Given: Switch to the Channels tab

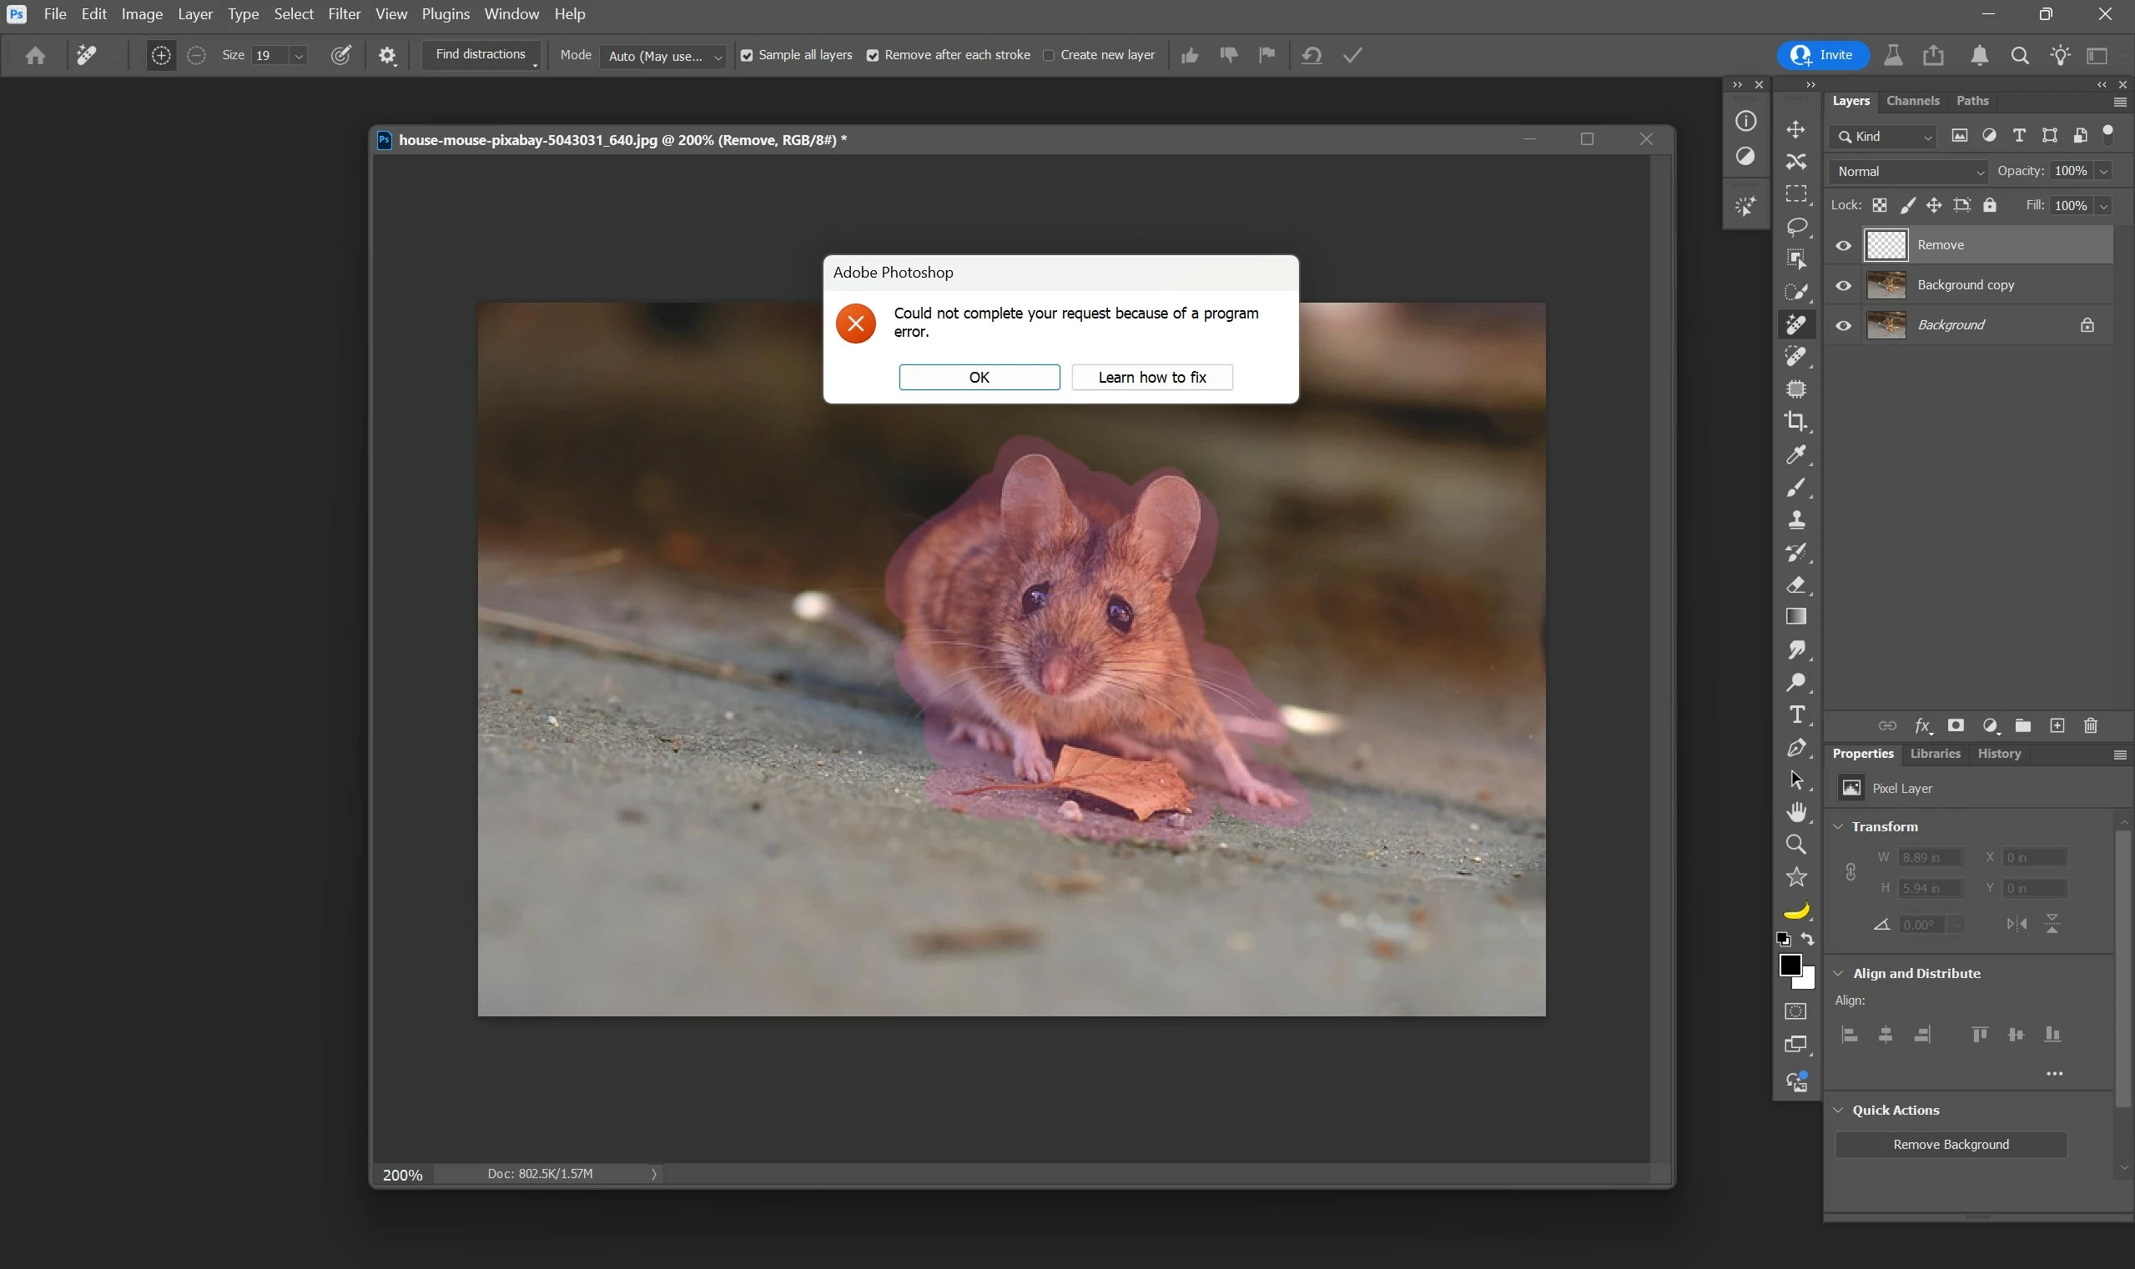Looking at the screenshot, I should click(1911, 101).
